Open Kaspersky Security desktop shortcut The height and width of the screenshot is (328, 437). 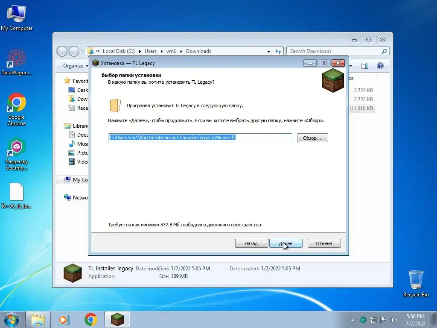[17, 154]
